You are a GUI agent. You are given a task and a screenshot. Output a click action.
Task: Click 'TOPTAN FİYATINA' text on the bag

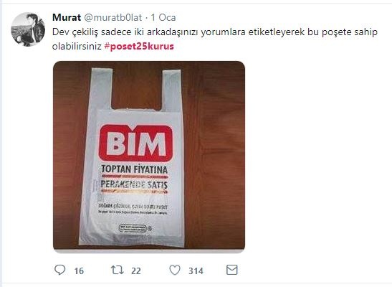point(134,169)
